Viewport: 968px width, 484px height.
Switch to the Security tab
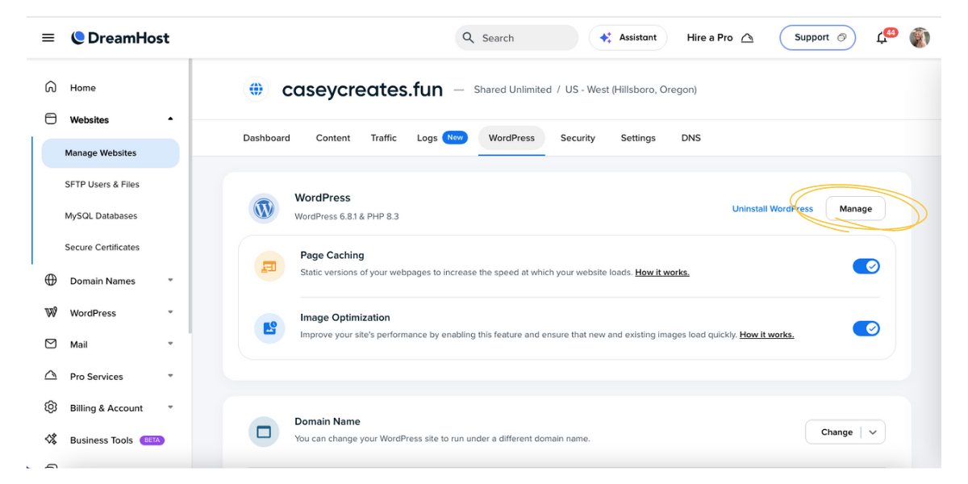coord(578,138)
